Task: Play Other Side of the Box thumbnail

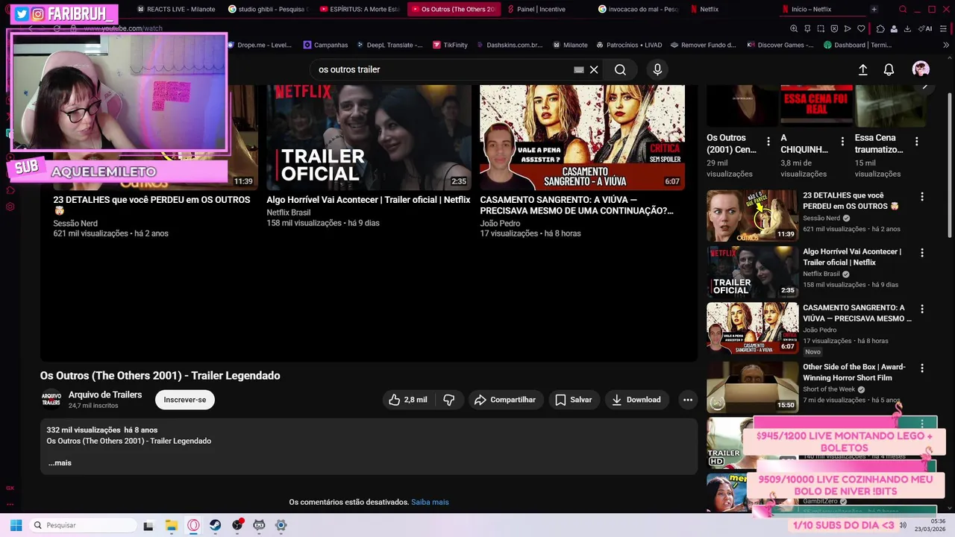Action: point(752,387)
